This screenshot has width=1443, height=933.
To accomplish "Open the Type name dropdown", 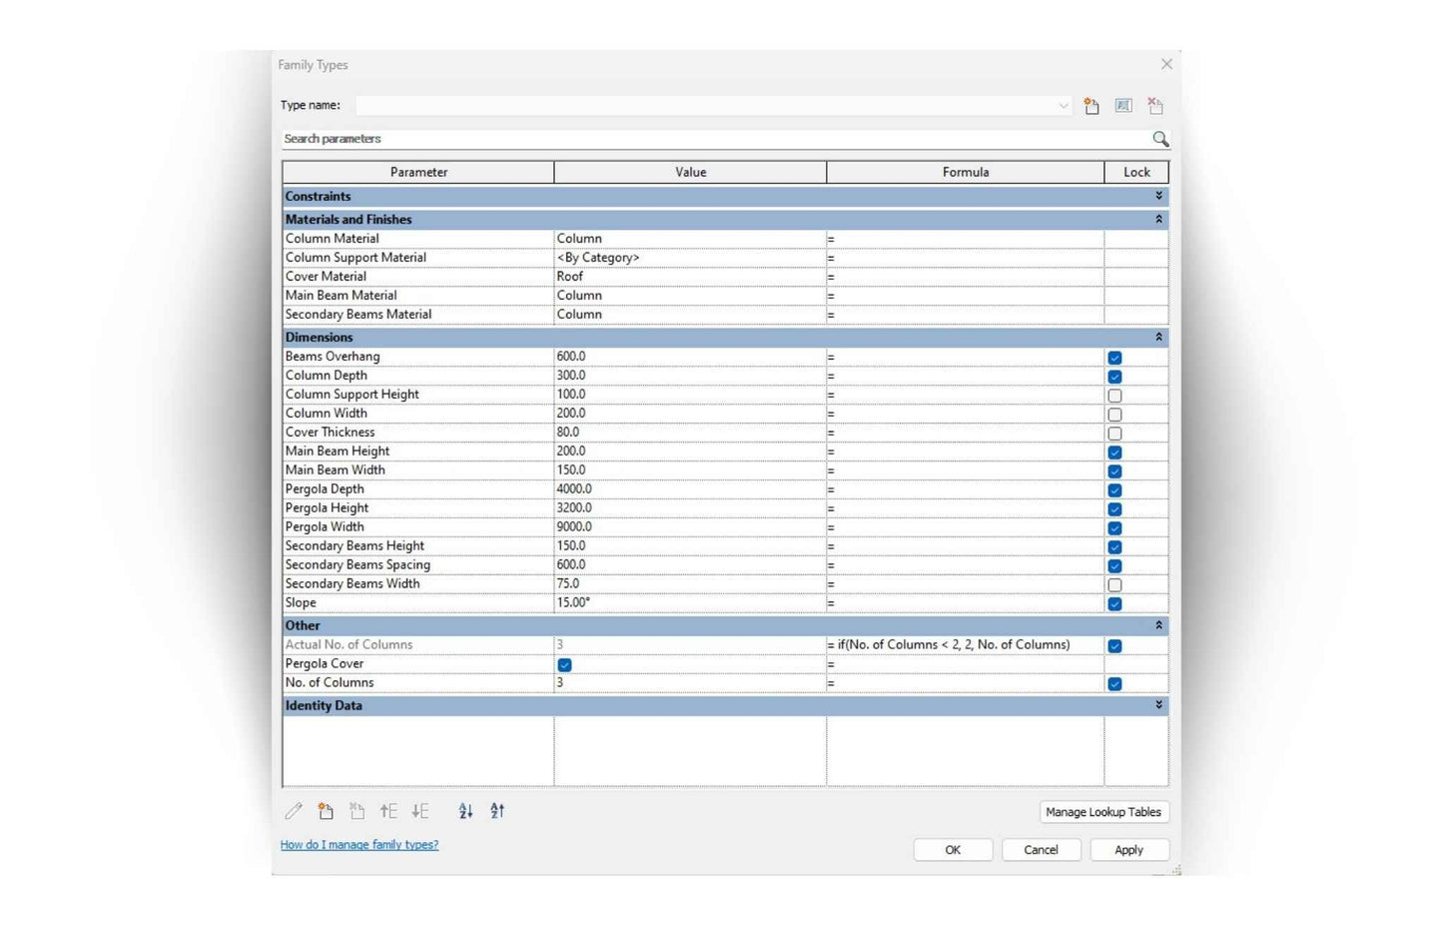I will click(x=1063, y=106).
